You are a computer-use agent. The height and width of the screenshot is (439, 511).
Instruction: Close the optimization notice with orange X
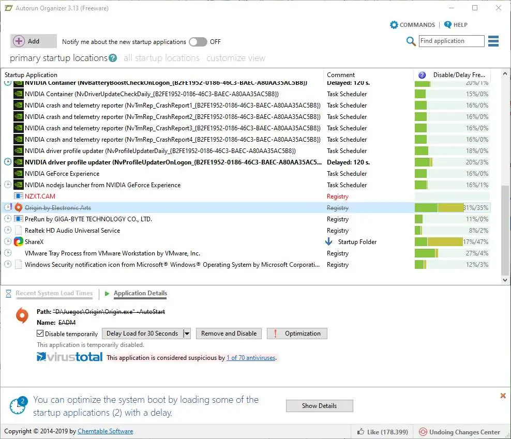pyautogui.click(x=503, y=396)
